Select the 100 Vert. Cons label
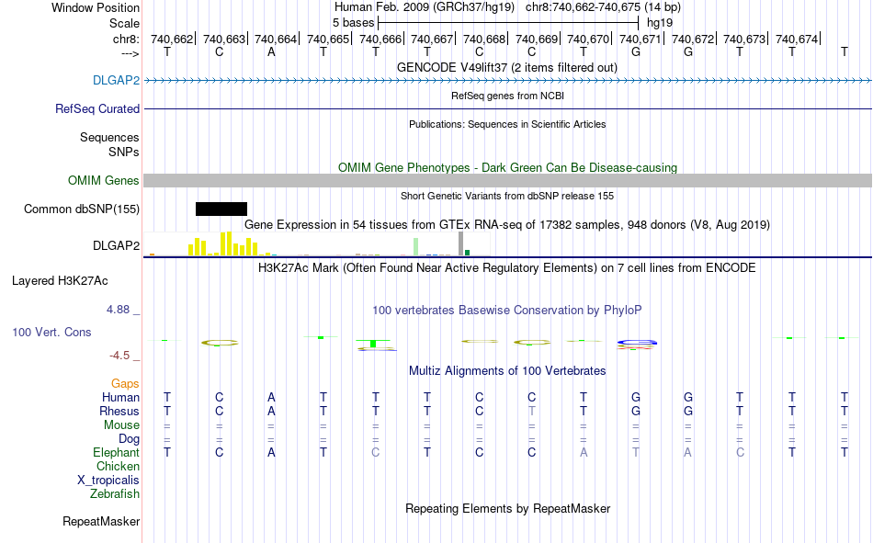The image size is (873, 543). tap(51, 332)
